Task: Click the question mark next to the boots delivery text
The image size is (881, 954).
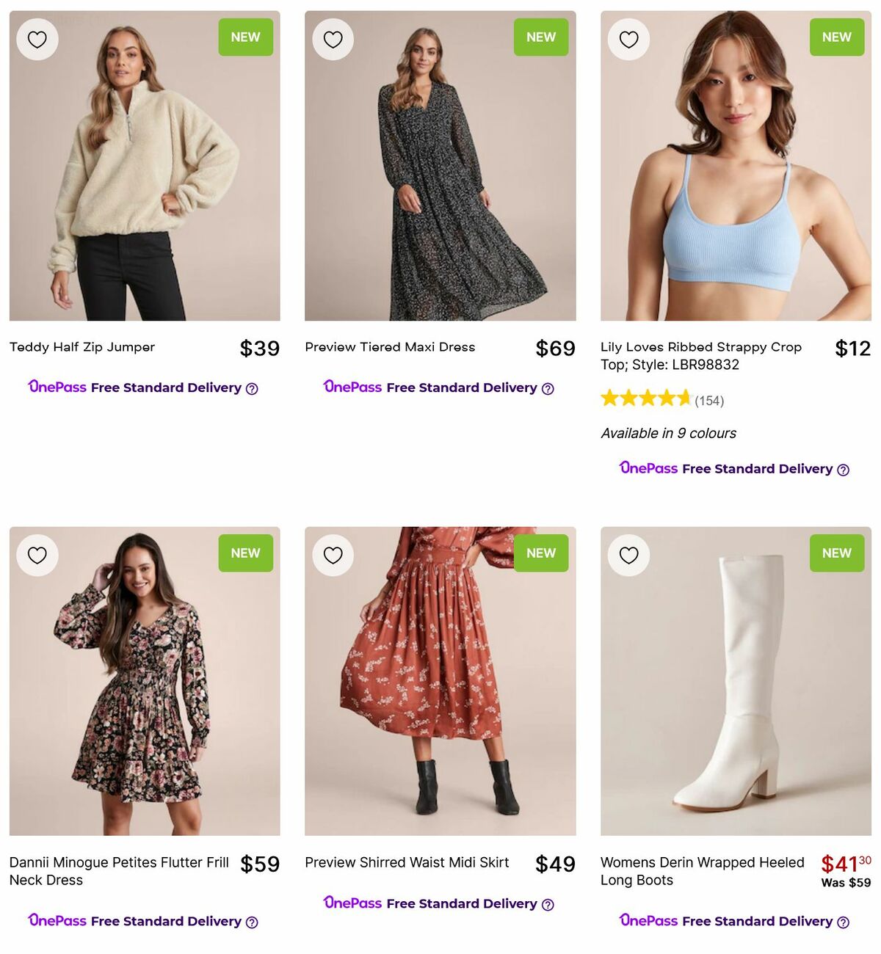Action: pyautogui.click(x=844, y=922)
